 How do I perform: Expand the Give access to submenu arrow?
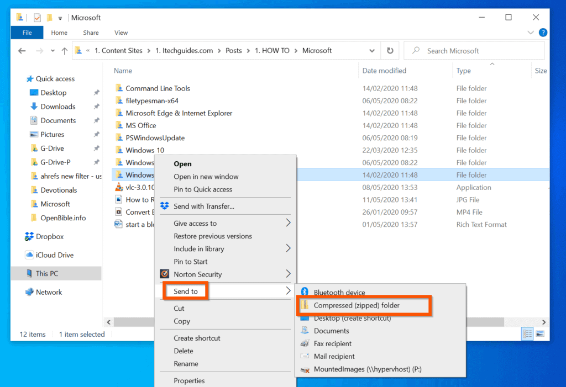click(x=288, y=222)
